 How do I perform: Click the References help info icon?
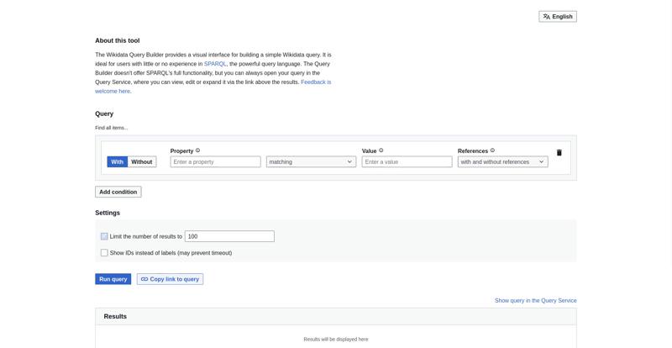click(x=492, y=150)
